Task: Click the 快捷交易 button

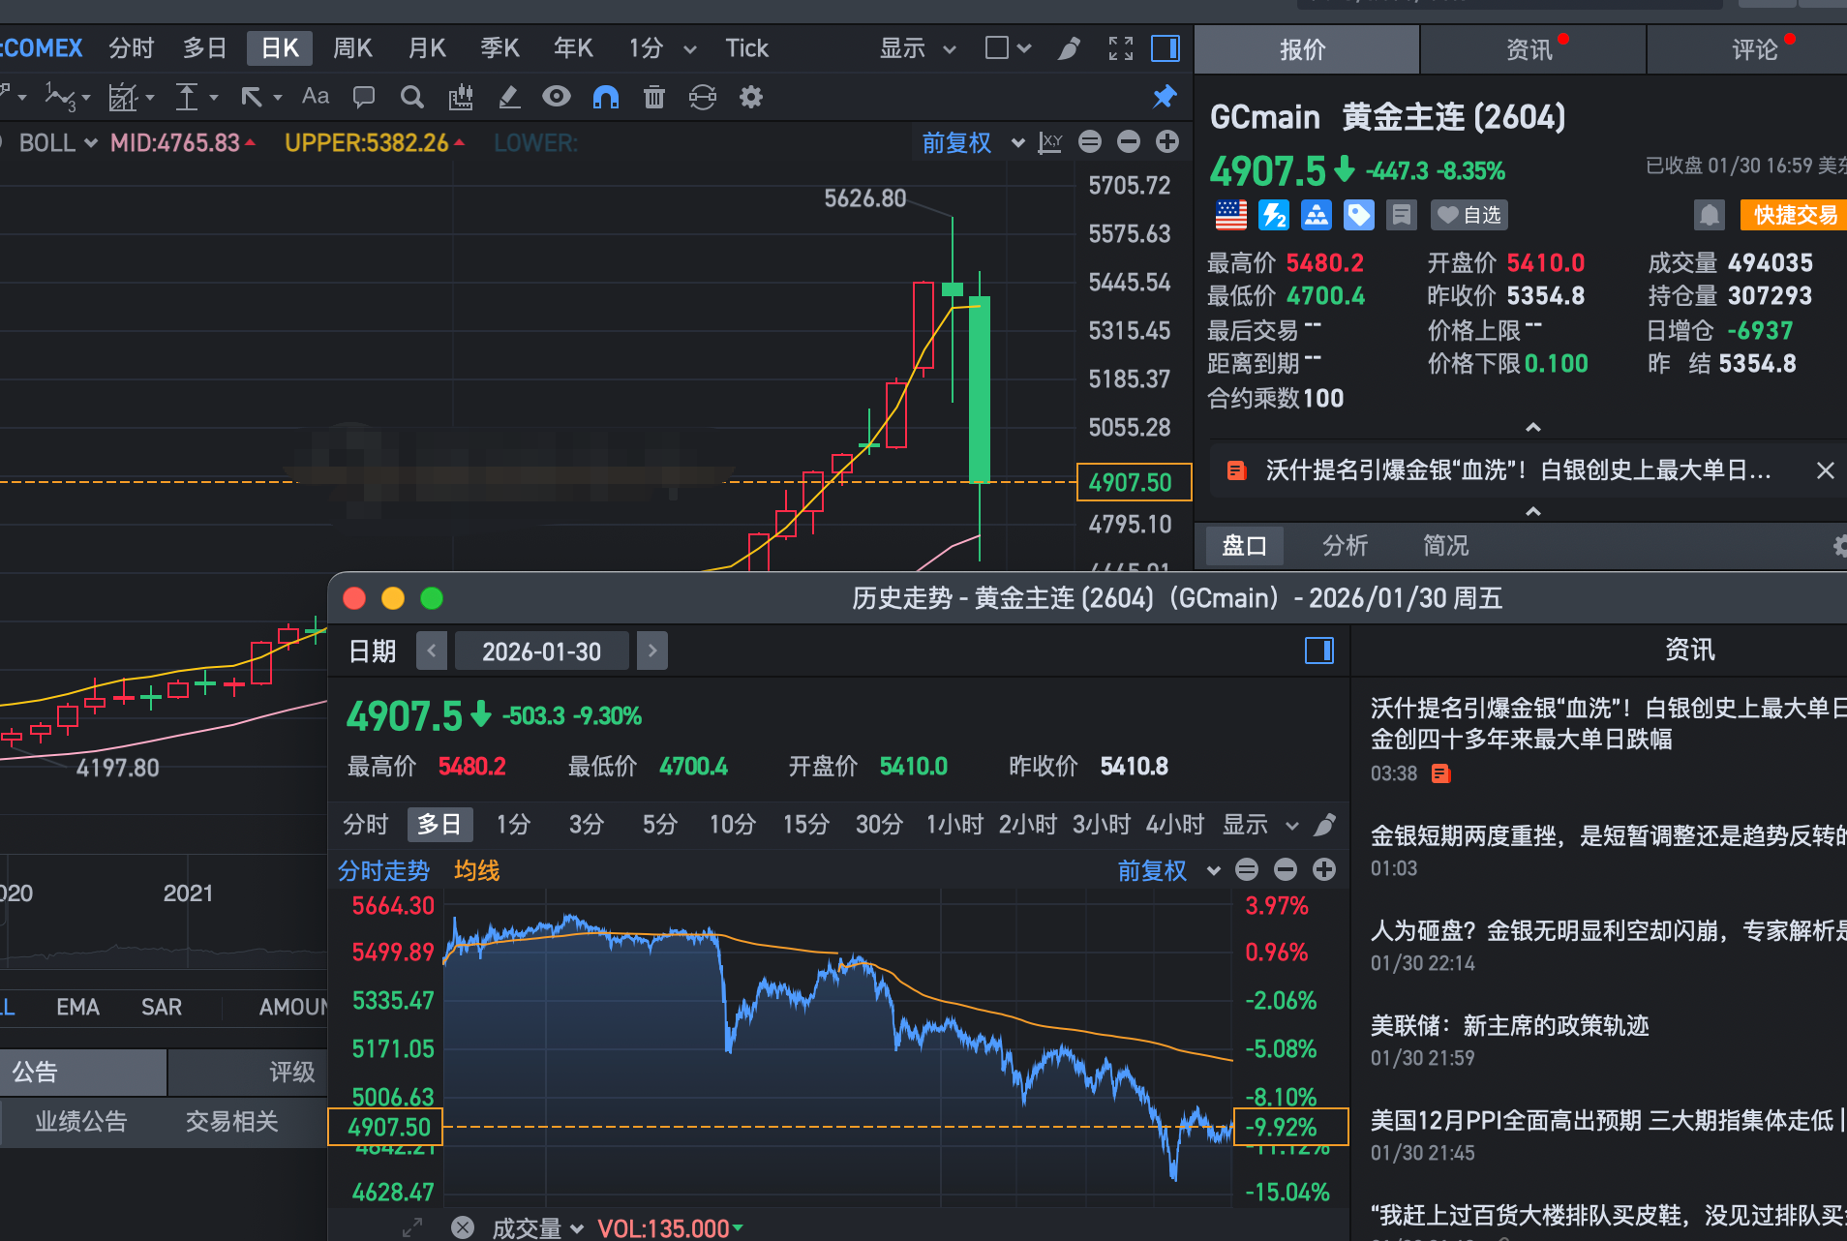Action: tap(1794, 215)
